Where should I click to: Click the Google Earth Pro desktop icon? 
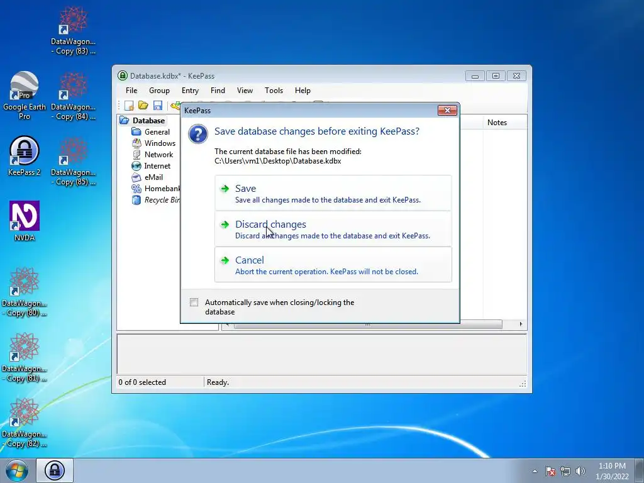[25, 96]
